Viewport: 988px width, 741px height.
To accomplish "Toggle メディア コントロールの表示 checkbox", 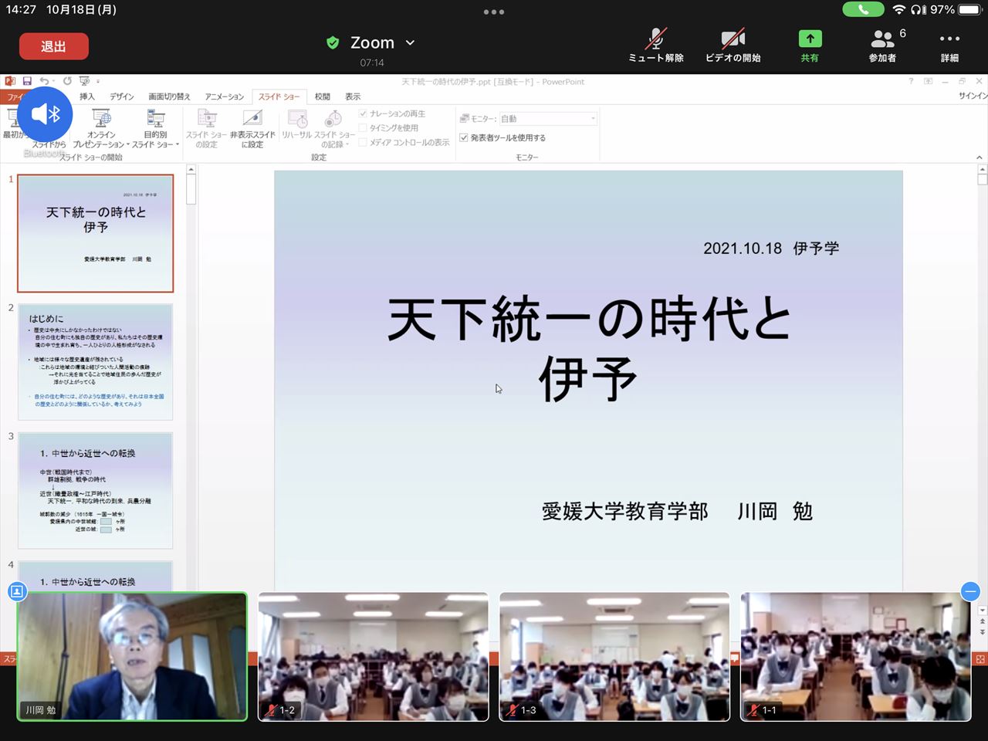I will 363,142.
